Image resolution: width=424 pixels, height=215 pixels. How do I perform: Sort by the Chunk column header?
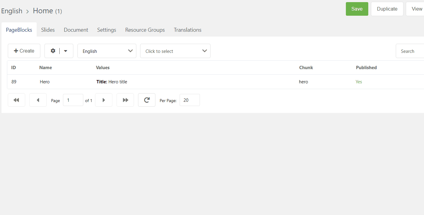306,68
